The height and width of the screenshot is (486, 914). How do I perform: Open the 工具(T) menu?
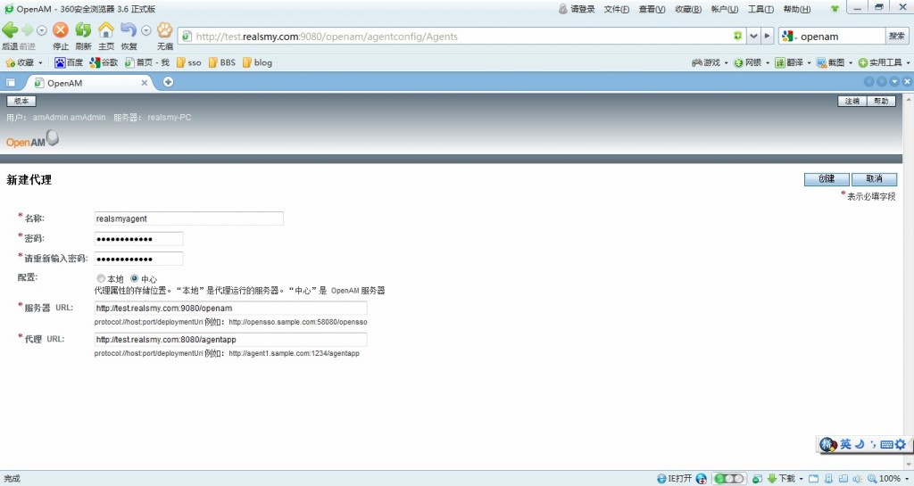click(760, 9)
